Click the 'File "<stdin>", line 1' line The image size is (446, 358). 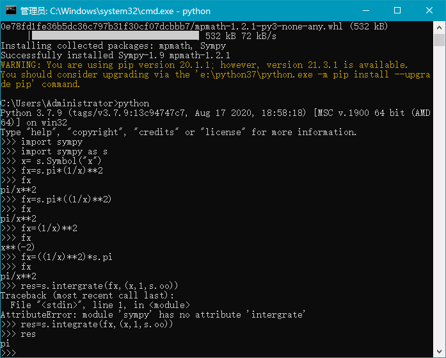[x=100, y=305]
